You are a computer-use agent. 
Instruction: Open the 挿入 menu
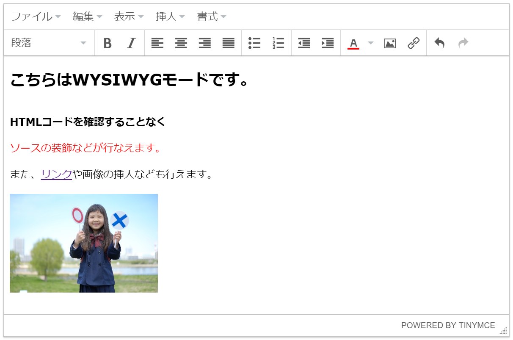point(170,17)
